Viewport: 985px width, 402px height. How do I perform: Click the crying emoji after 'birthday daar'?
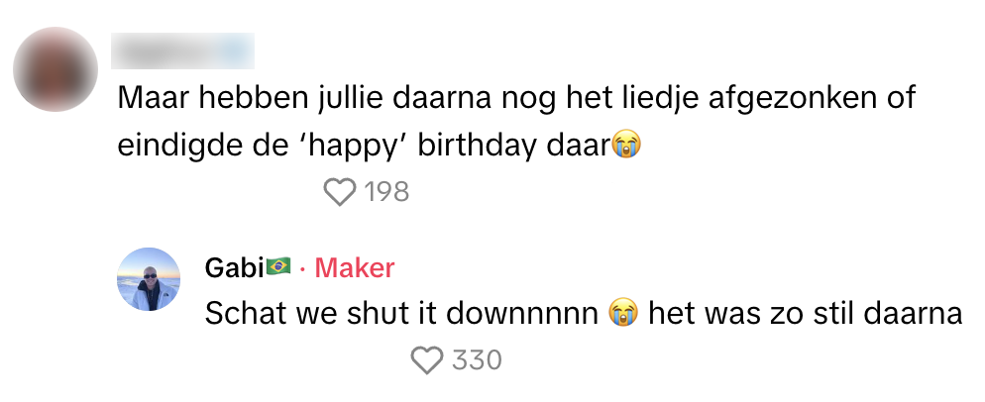[x=624, y=146]
